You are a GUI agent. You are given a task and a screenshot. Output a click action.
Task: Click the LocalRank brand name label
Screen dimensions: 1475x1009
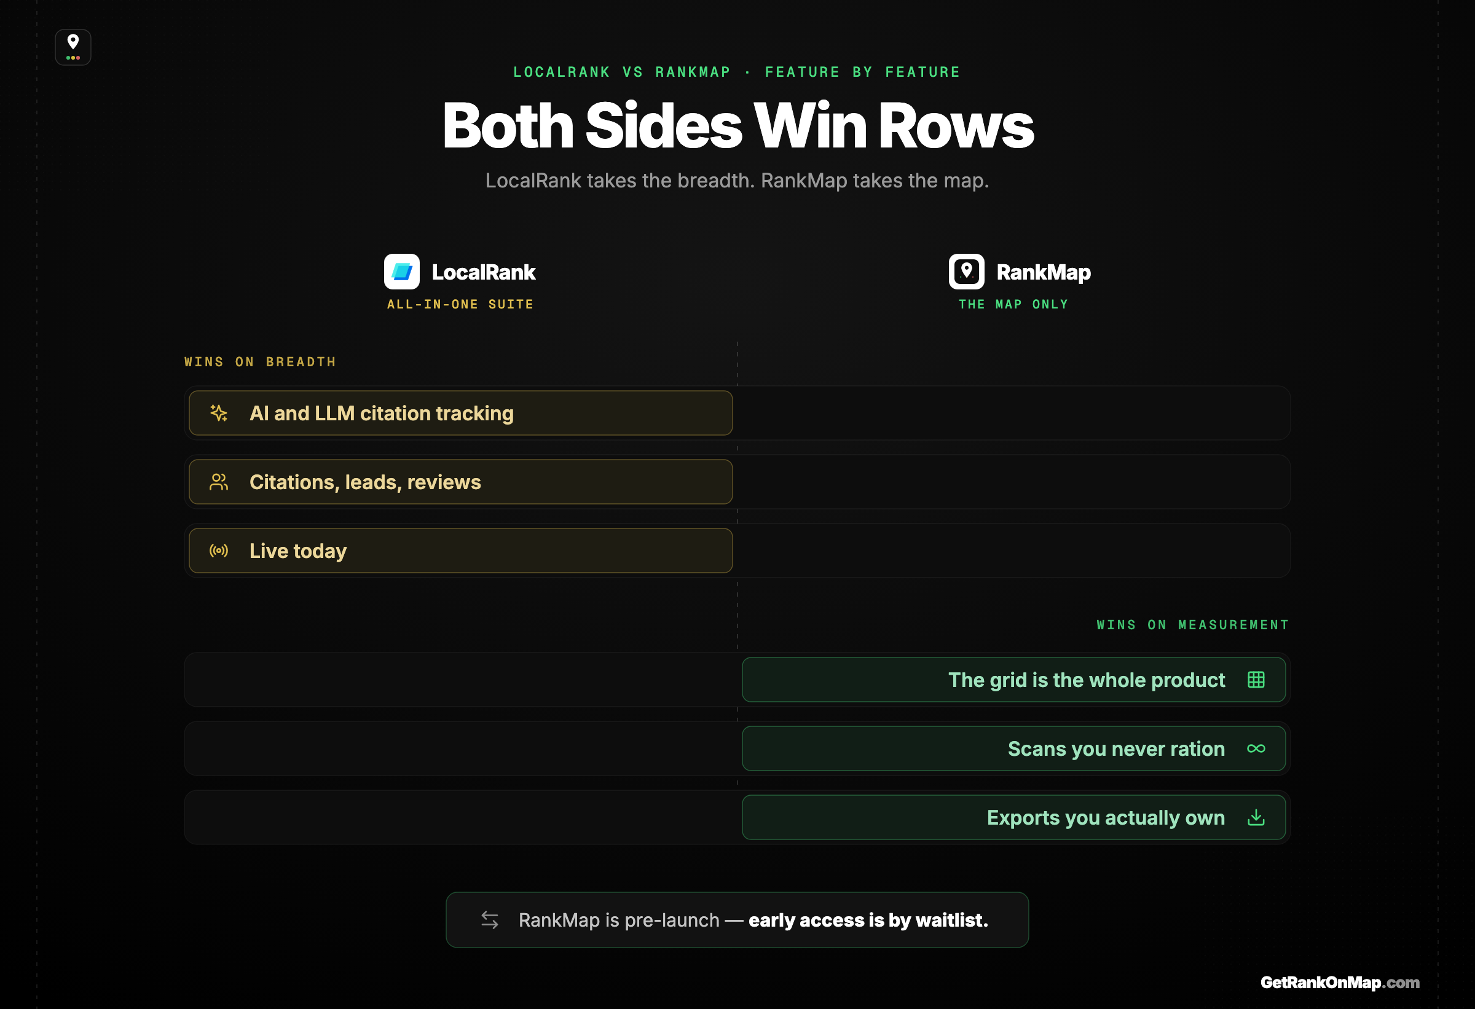click(484, 272)
